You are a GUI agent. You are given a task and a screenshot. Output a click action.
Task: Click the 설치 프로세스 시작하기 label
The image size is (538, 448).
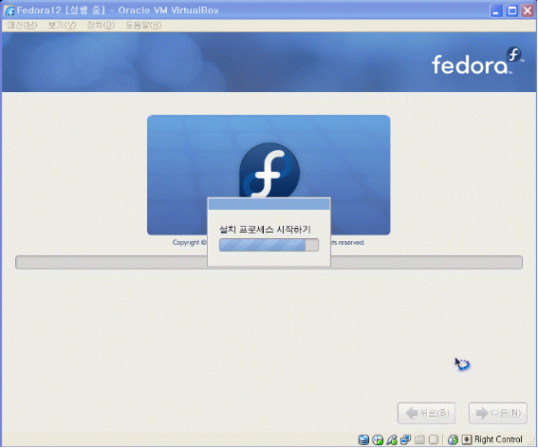(265, 229)
